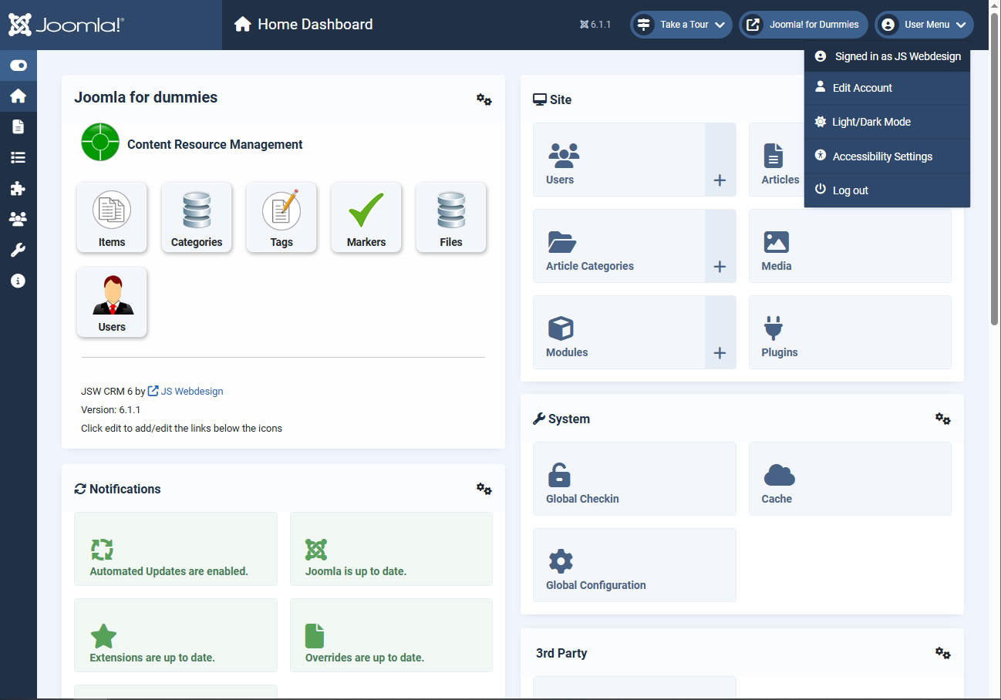Open the Components puzzle icon in the sidebar
The height and width of the screenshot is (700, 1001).
click(x=18, y=189)
